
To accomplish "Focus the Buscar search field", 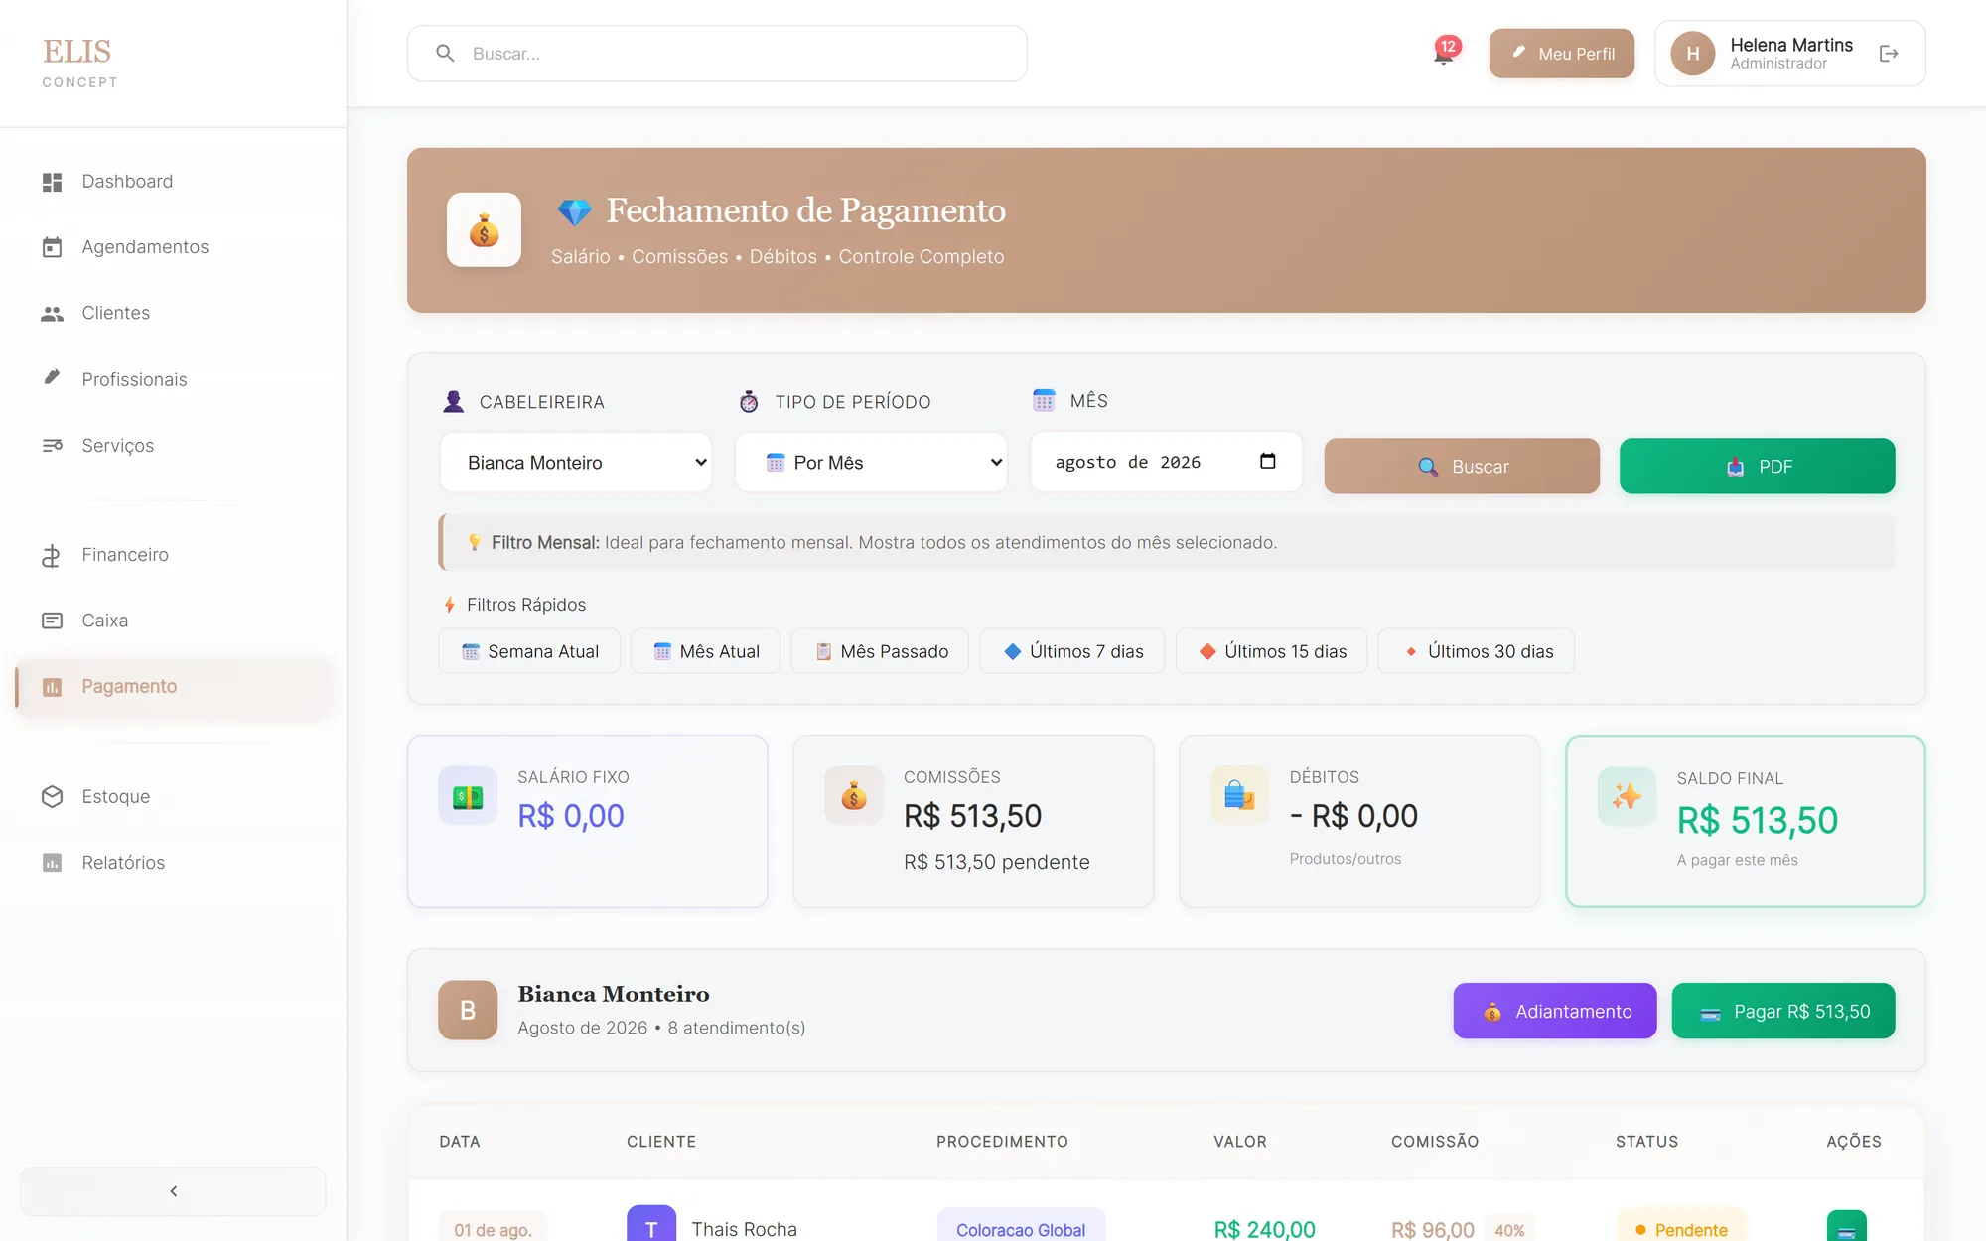I will point(717,54).
